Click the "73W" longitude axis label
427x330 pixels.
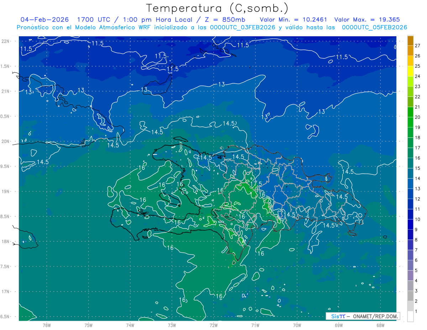pos(172,325)
